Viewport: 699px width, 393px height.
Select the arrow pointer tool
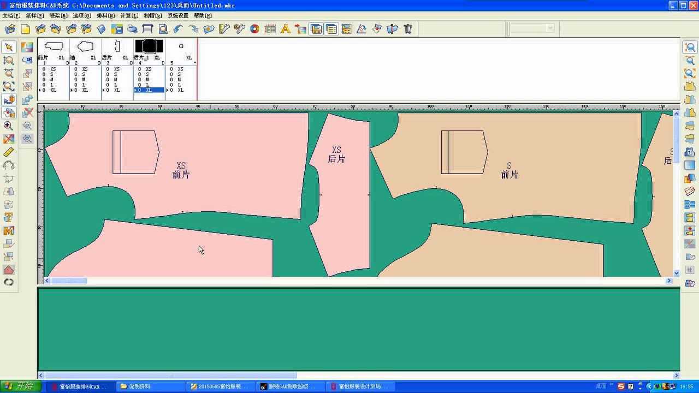(x=9, y=47)
